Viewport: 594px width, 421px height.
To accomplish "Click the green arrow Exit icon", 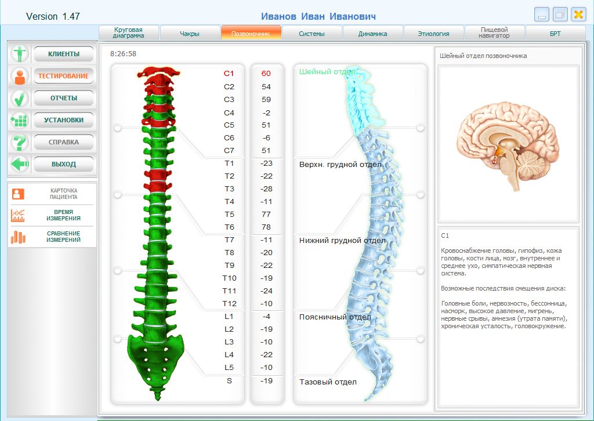I will click(20, 164).
